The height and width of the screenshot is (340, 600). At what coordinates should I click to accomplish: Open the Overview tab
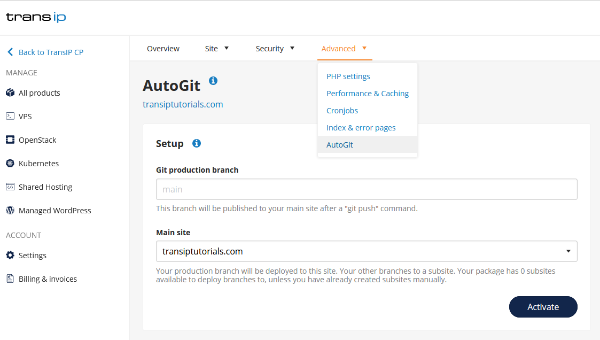coord(163,49)
